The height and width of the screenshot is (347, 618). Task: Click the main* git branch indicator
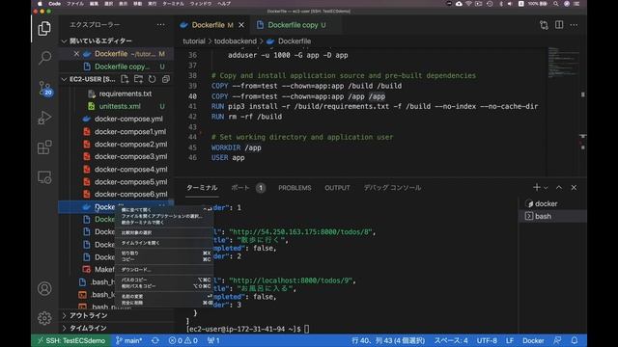tap(128, 340)
